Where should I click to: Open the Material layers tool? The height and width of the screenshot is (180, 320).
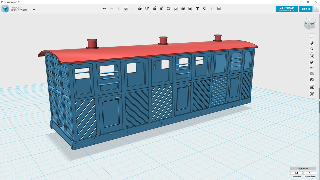pyautogui.click(x=219, y=8)
